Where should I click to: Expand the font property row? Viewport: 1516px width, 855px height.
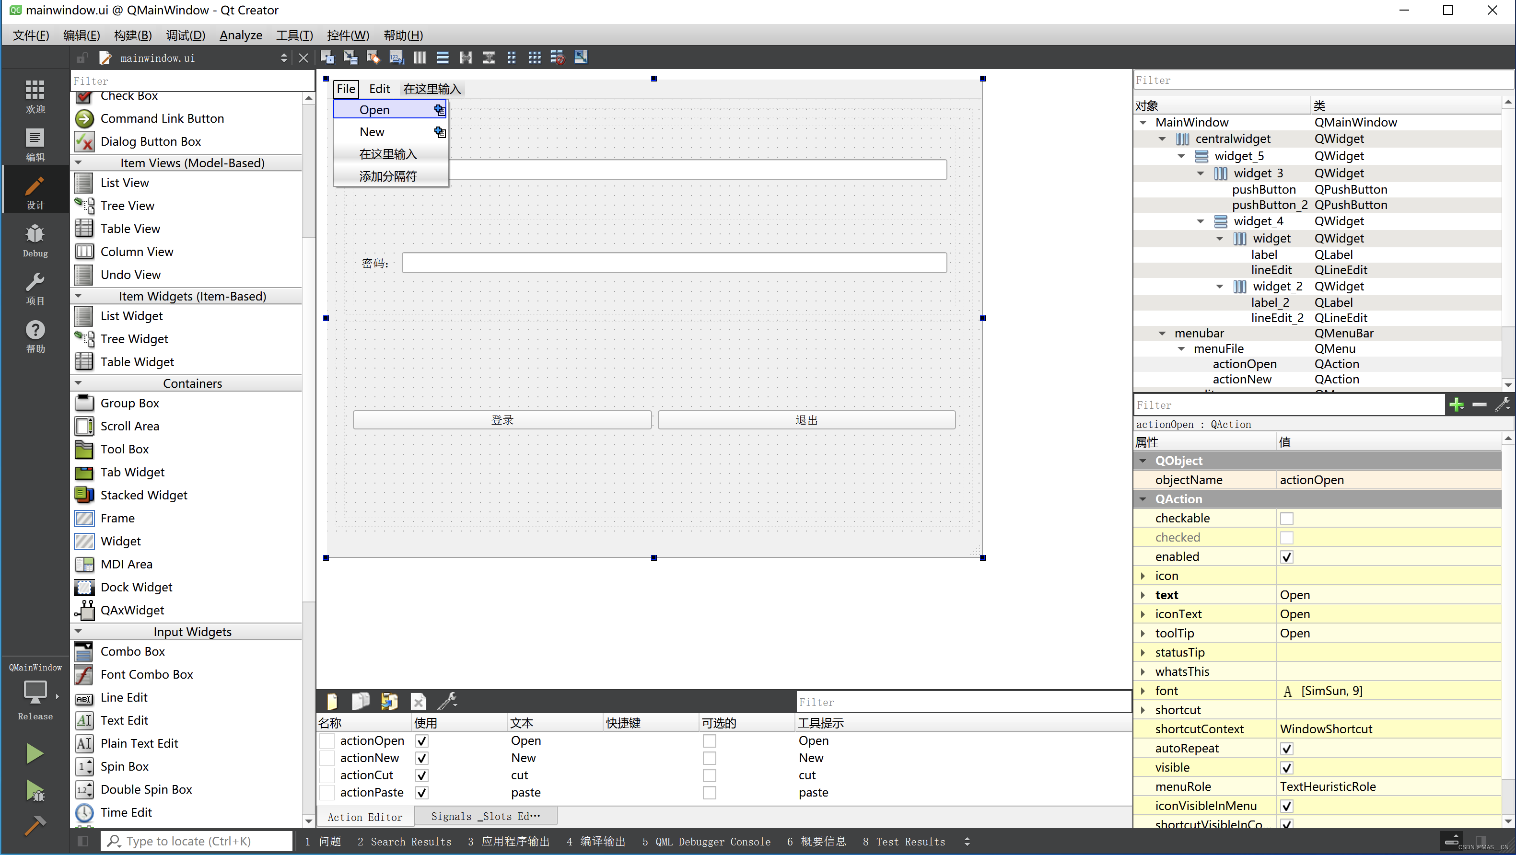[x=1143, y=691]
